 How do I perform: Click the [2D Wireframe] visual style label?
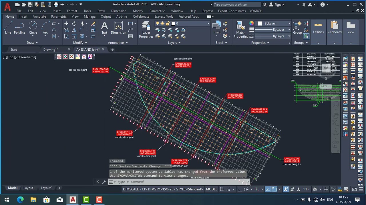click(x=25, y=57)
